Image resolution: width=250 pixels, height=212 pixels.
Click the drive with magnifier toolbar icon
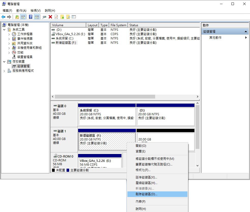(44, 17)
